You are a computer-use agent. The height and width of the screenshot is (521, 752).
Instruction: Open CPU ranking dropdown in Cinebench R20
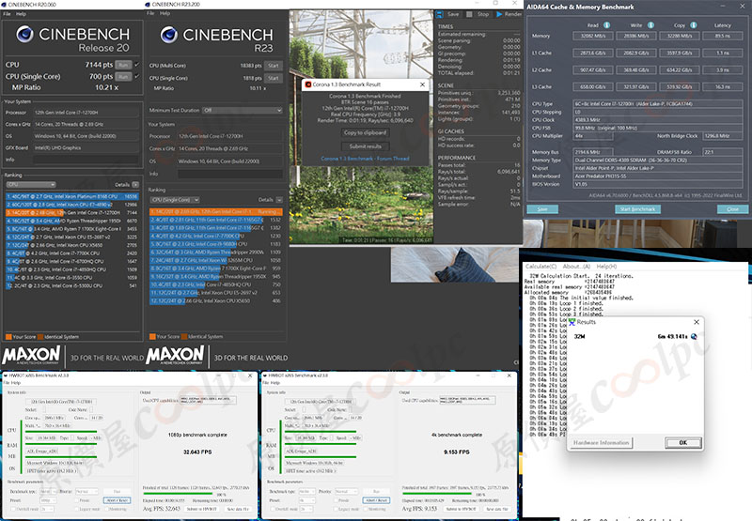31,184
